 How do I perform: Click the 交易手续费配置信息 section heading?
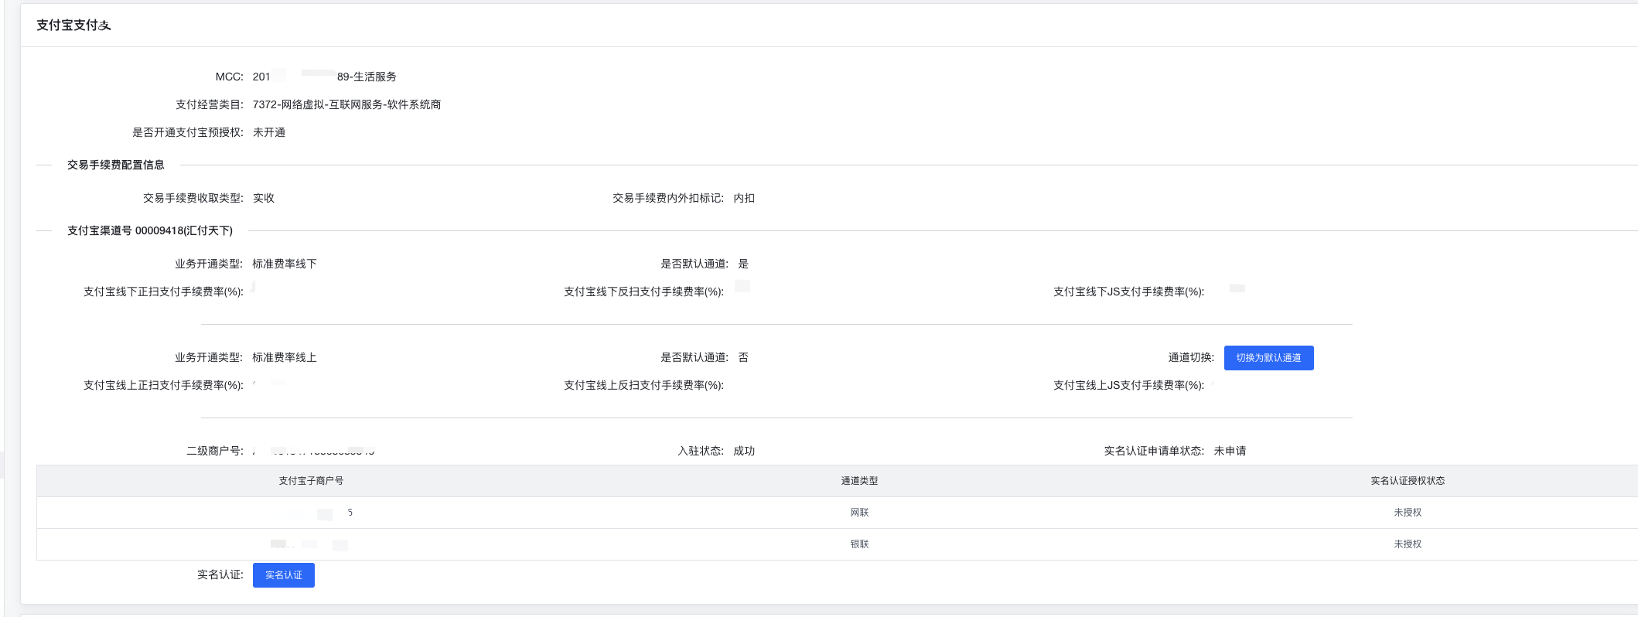tap(116, 165)
